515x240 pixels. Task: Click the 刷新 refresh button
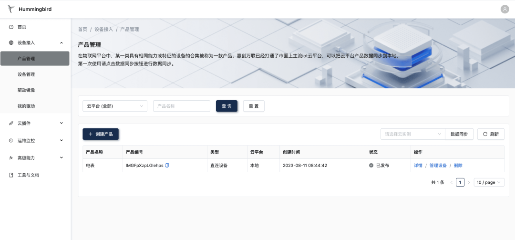(491, 134)
